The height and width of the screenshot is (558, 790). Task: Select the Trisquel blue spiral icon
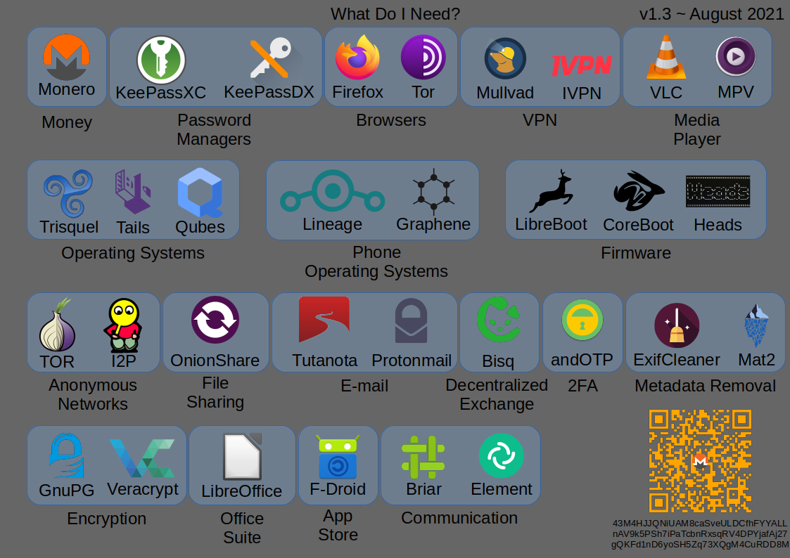(x=68, y=193)
